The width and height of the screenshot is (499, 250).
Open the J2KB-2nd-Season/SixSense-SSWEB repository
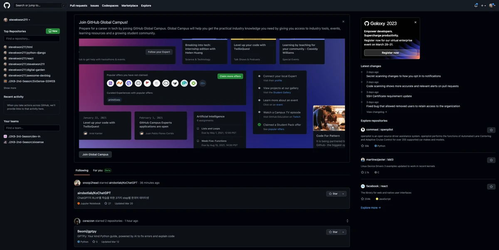click(32, 81)
